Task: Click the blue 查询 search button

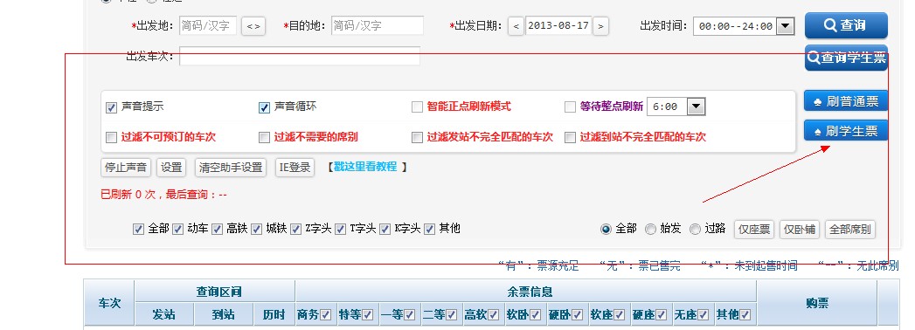Action: pyautogui.click(x=846, y=25)
